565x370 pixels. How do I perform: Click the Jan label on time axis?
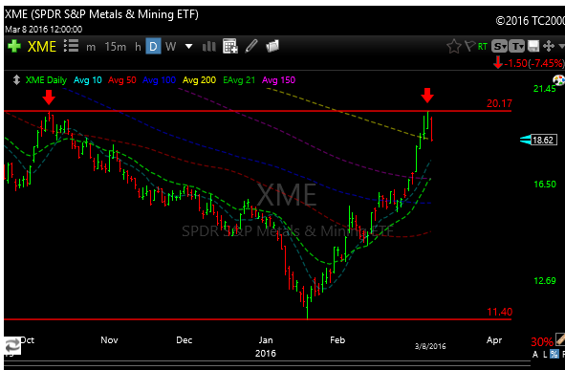point(266,340)
